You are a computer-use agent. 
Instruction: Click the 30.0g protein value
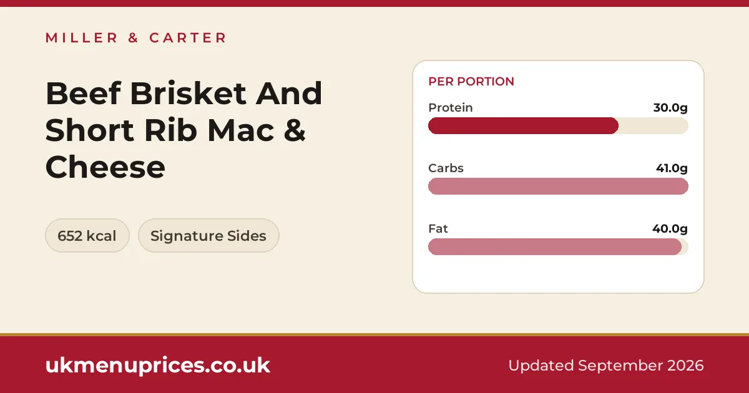tap(670, 108)
